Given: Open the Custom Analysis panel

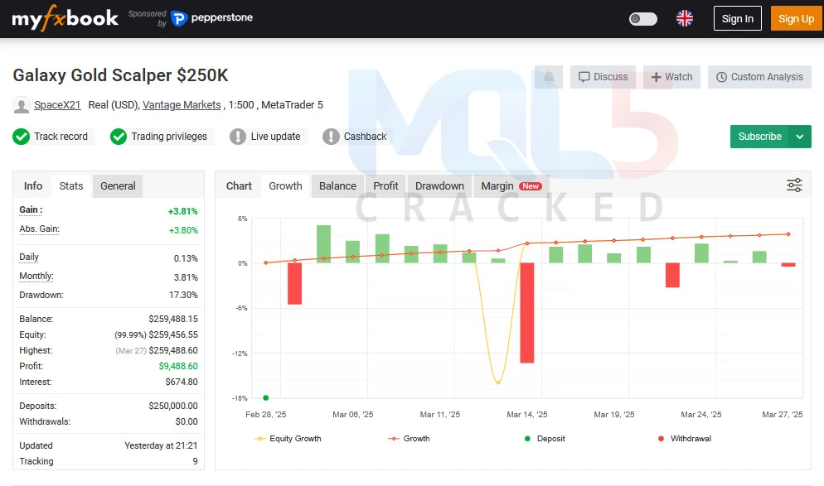Looking at the screenshot, I should tap(759, 77).
